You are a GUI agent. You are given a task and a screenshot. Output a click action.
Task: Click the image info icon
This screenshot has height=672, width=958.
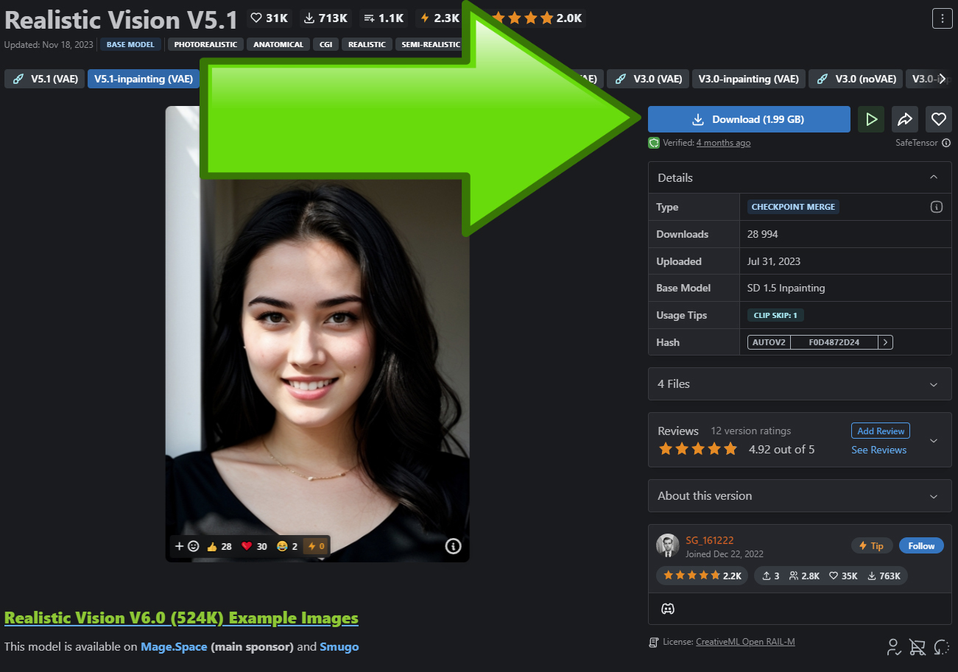(453, 545)
